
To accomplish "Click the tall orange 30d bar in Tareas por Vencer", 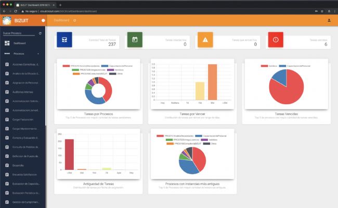I will pos(212,82).
